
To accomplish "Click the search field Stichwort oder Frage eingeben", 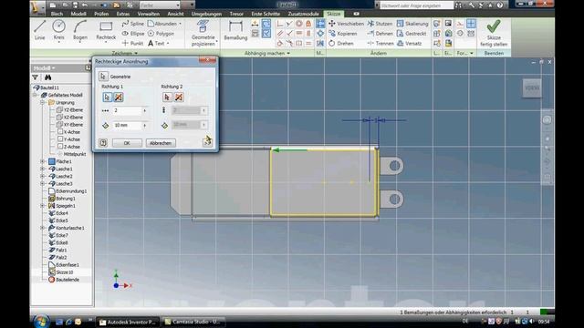I will [x=416, y=5].
